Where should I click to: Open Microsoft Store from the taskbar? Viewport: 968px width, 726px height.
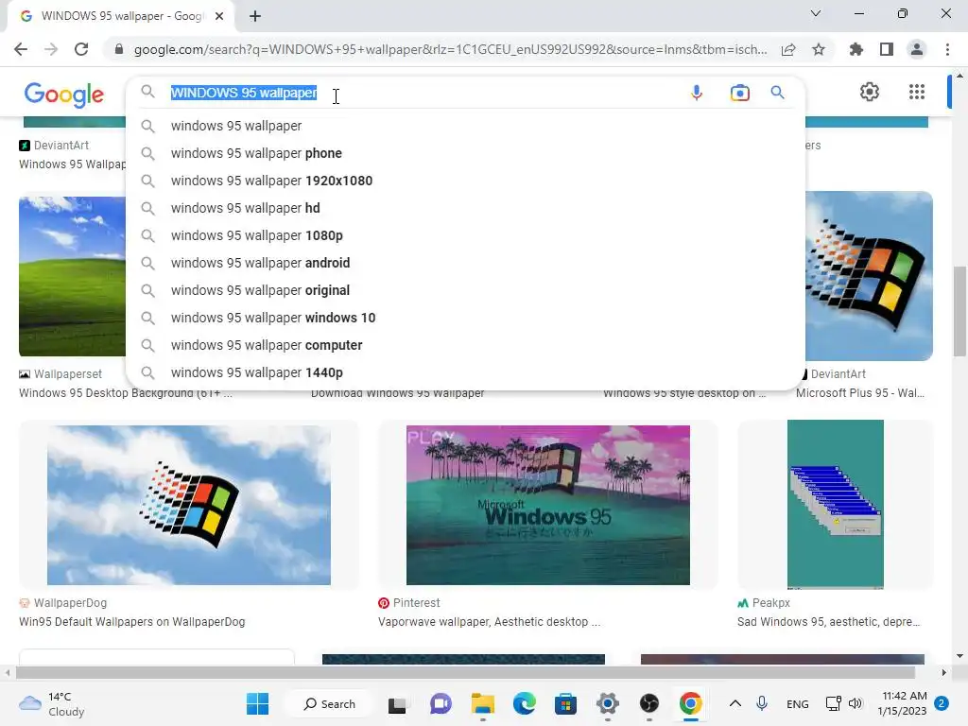point(565,703)
